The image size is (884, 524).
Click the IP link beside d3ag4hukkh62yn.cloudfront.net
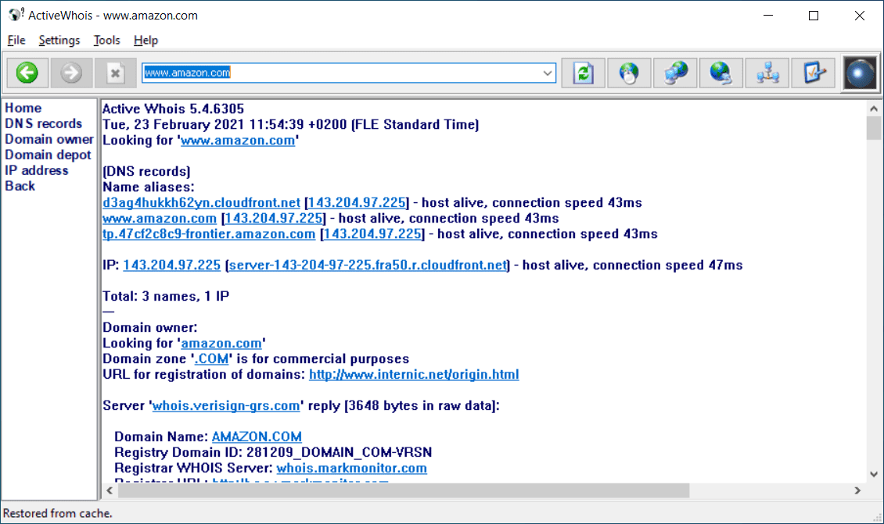(x=357, y=202)
